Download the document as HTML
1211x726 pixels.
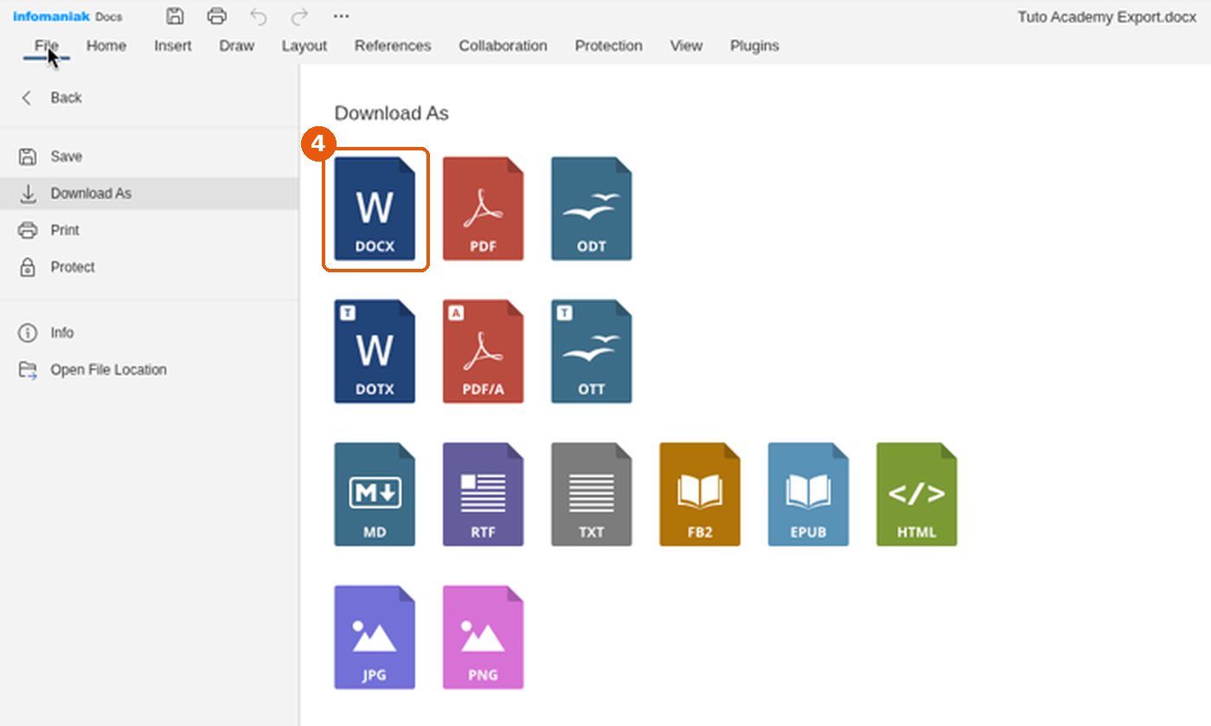[x=917, y=494]
